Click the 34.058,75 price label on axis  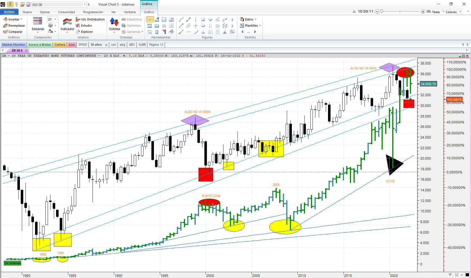click(x=428, y=84)
